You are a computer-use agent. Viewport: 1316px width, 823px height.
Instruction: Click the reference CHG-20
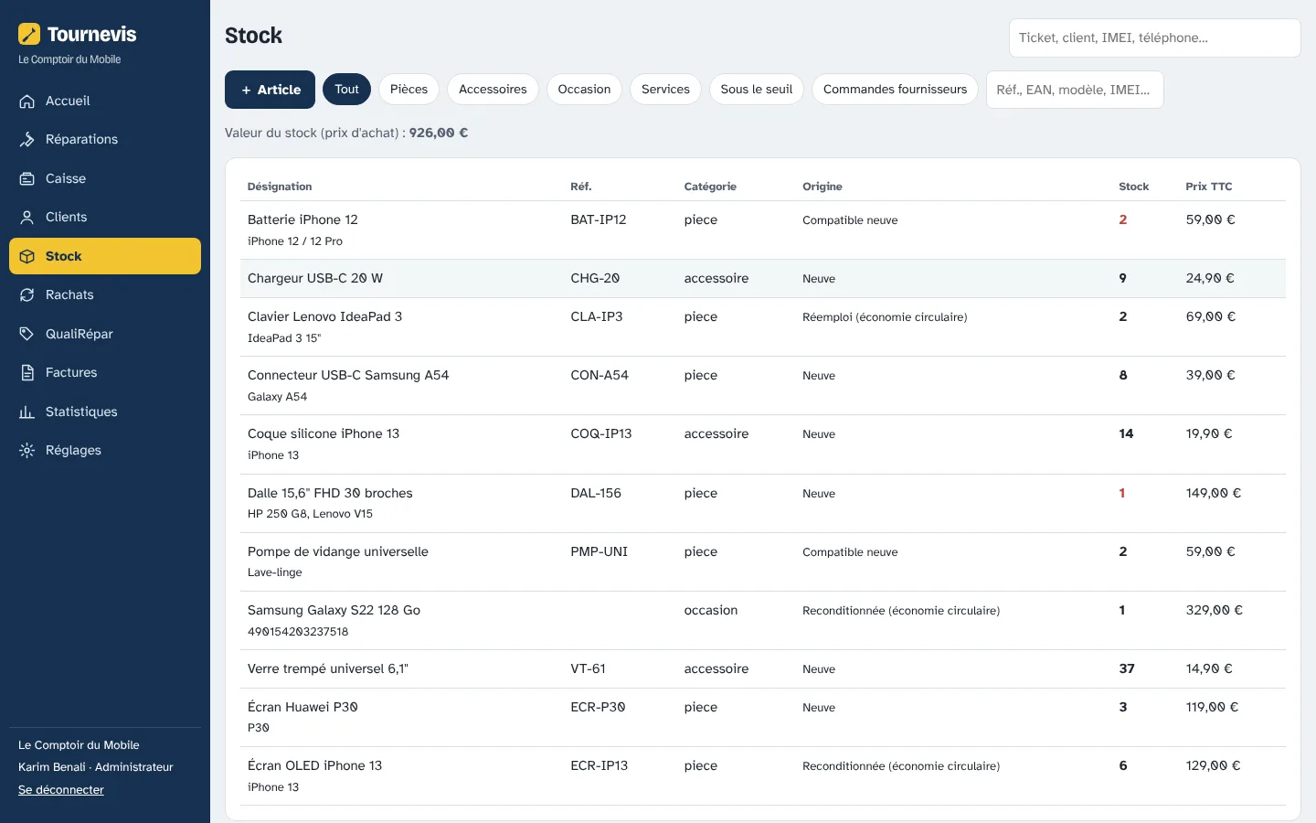595,279
